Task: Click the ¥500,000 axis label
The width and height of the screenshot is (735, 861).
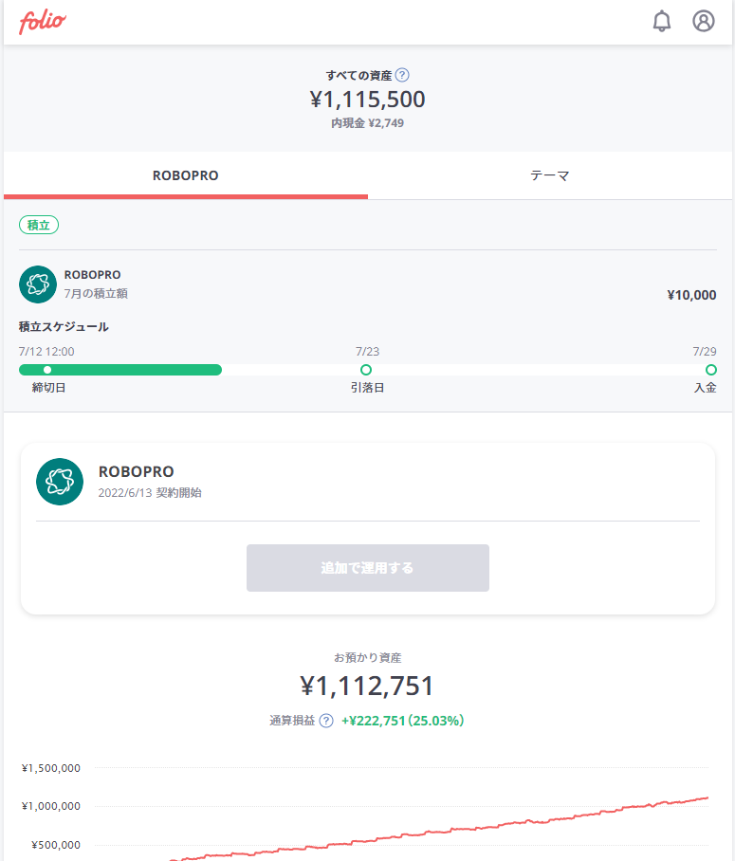Action: [56, 845]
